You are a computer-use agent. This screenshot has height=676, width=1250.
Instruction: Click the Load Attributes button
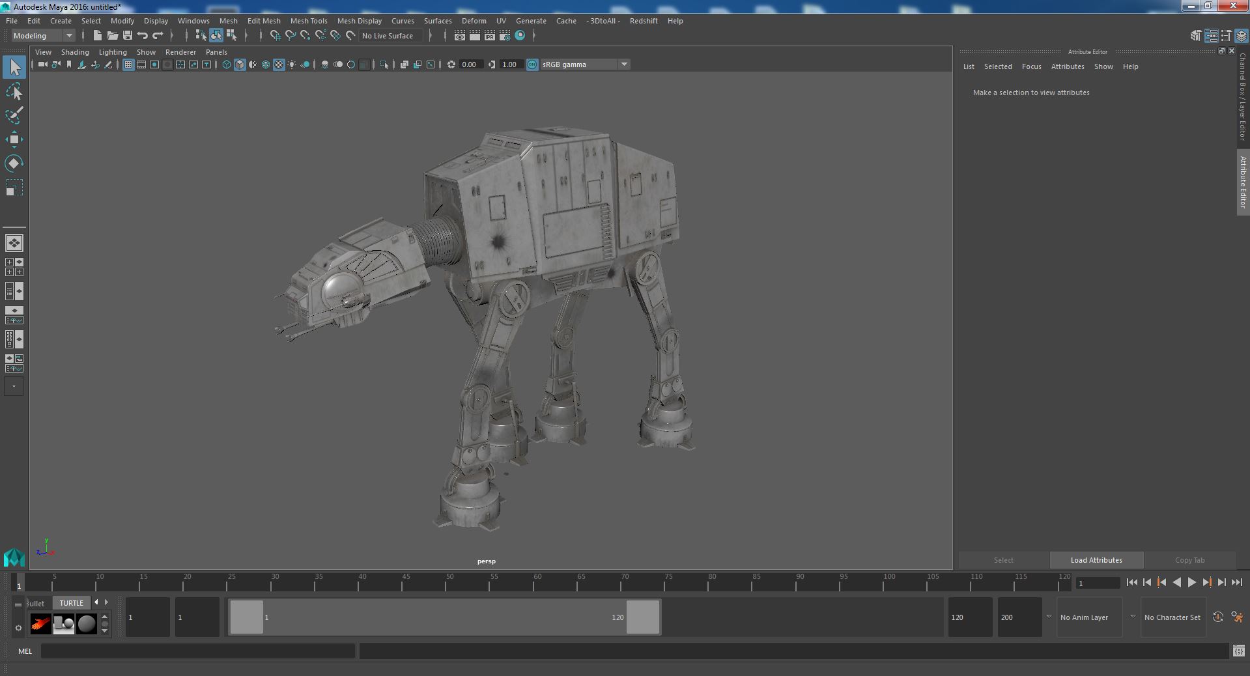pyautogui.click(x=1096, y=560)
